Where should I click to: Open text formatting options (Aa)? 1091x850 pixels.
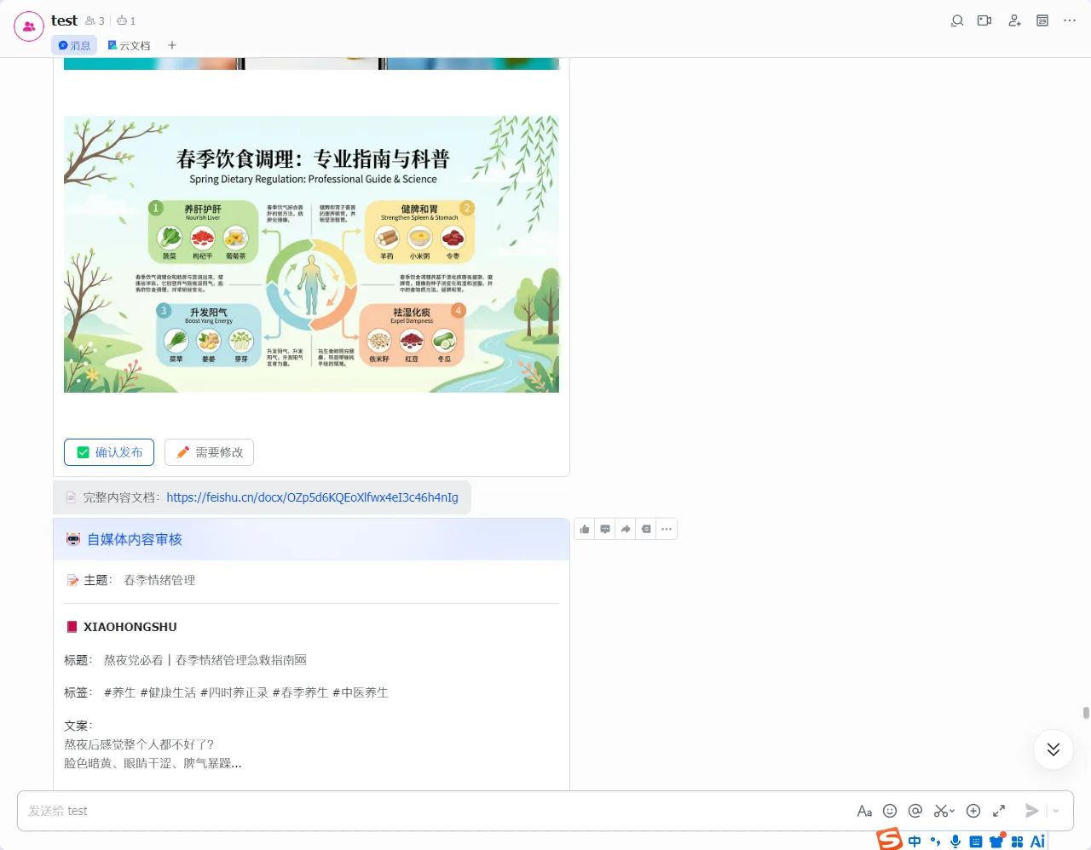tap(864, 811)
